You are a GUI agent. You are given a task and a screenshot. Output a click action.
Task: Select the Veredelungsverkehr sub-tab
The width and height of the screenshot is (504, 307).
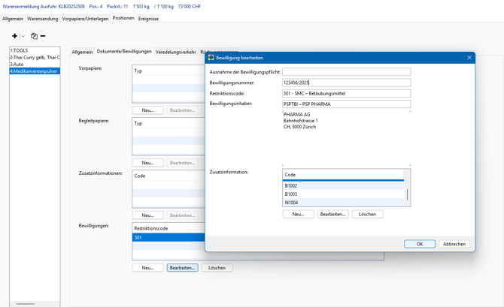tap(175, 53)
